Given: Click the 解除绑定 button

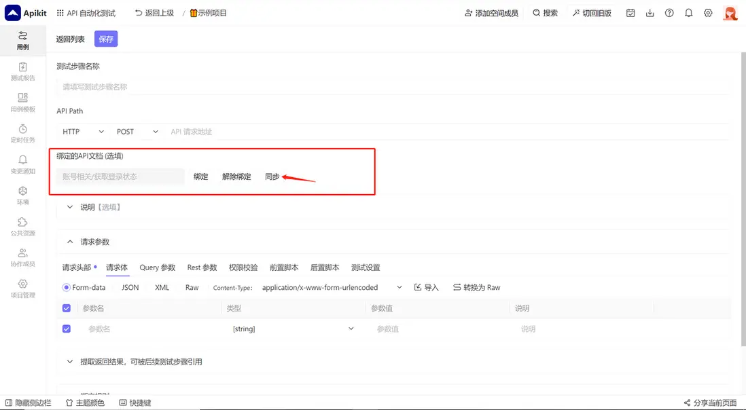Looking at the screenshot, I should tap(236, 176).
